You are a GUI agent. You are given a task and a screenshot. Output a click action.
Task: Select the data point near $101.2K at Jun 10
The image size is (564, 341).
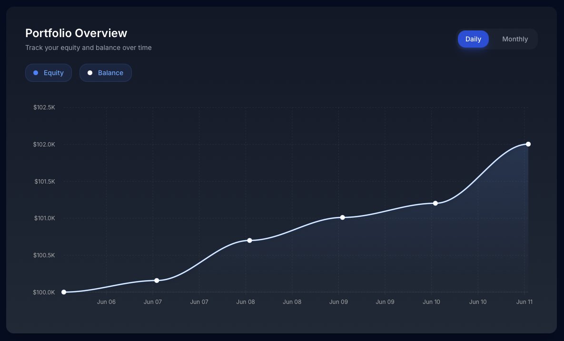tap(435, 204)
